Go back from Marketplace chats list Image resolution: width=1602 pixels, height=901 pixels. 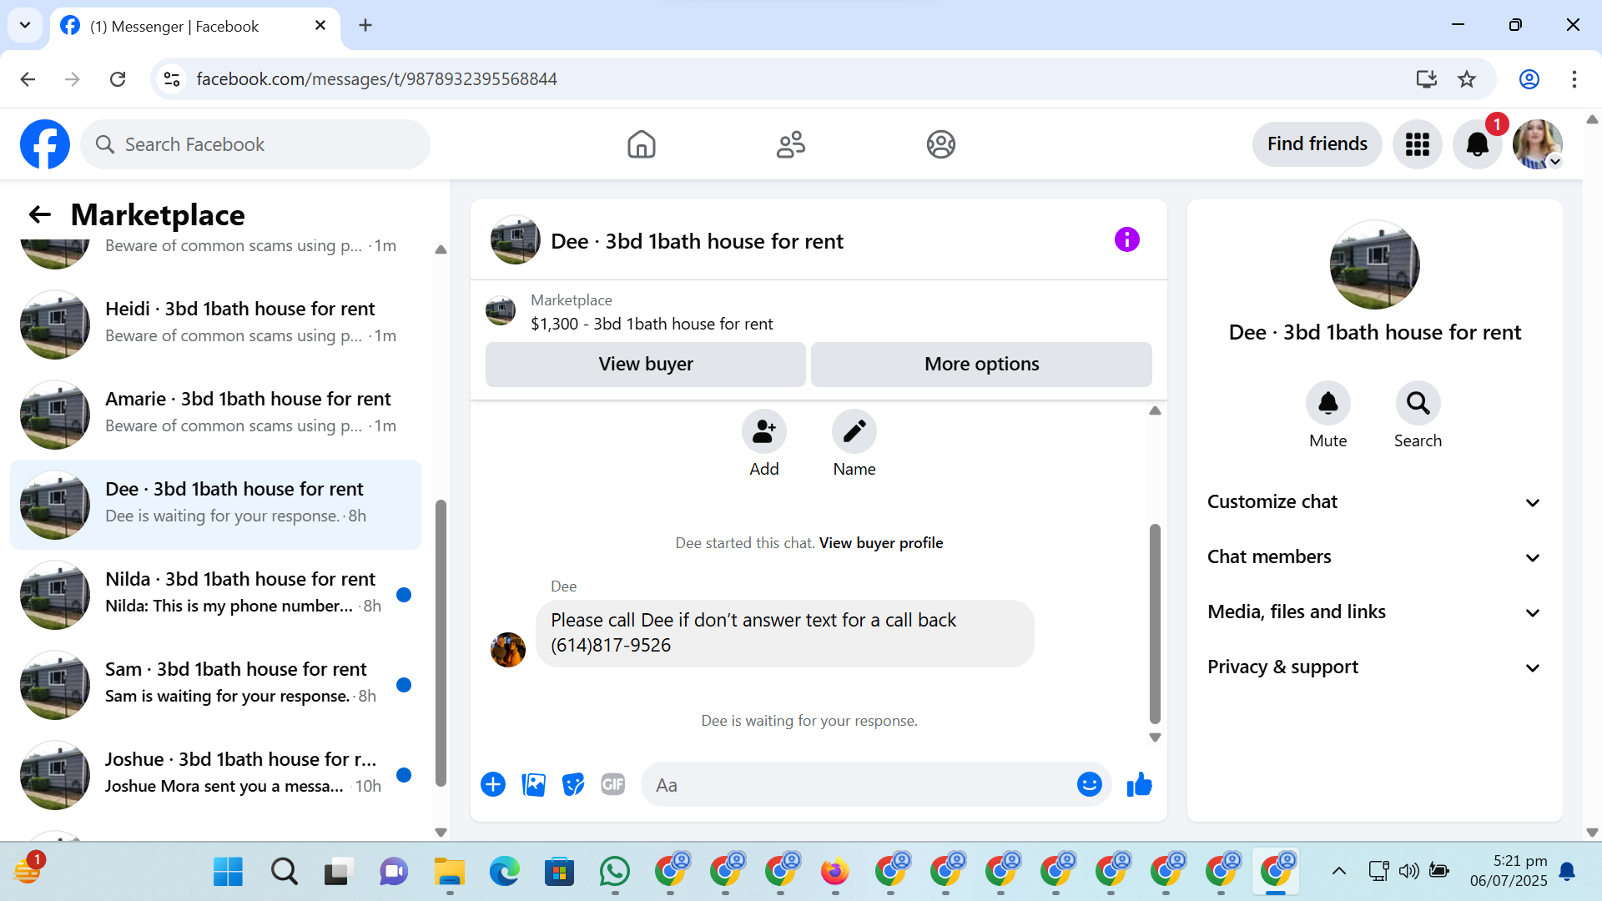pyautogui.click(x=40, y=214)
